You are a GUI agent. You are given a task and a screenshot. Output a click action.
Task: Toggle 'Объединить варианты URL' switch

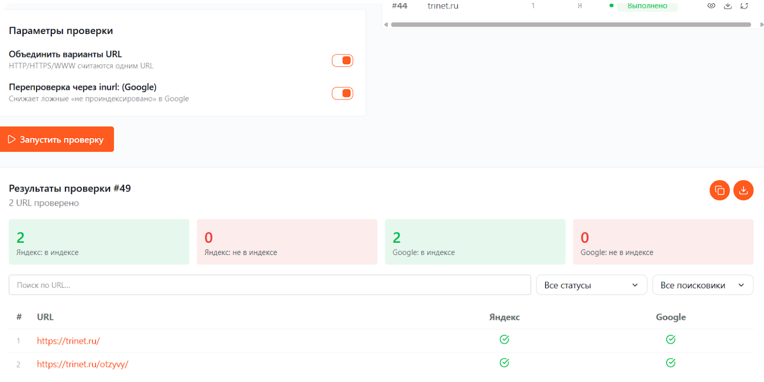coord(343,61)
